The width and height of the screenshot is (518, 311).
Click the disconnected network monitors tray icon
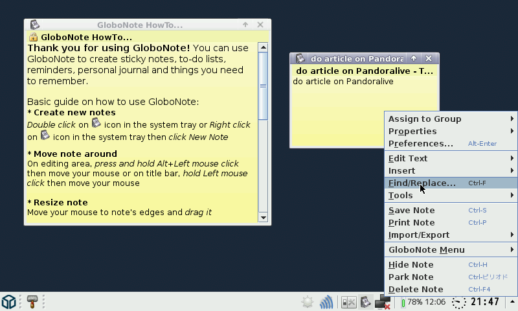point(383,302)
